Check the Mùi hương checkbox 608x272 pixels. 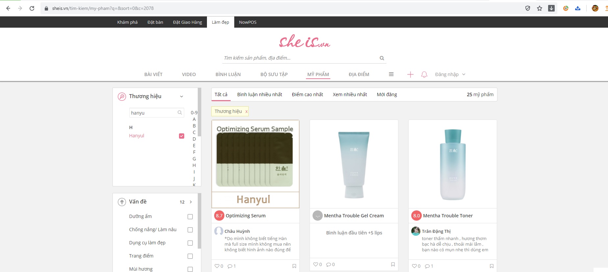tap(190, 269)
